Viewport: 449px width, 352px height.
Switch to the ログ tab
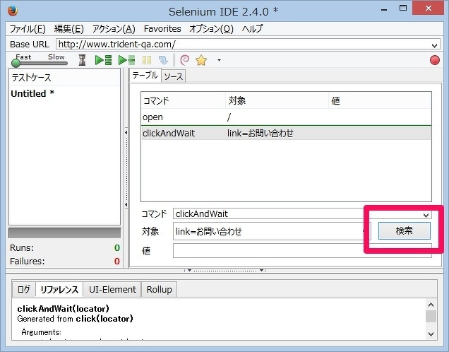pyautogui.click(x=24, y=290)
